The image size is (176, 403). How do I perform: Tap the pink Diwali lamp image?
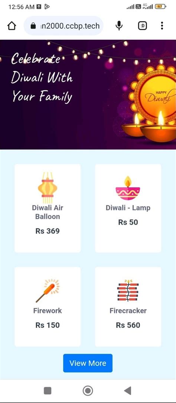click(x=128, y=188)
